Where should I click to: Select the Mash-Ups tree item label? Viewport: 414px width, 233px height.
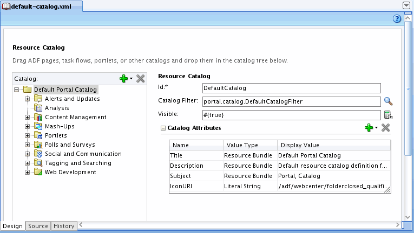(x=60, y=126)
